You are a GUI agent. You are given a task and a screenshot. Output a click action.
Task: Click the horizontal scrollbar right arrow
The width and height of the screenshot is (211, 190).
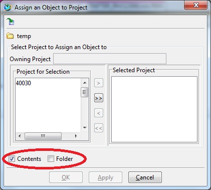tap(76, 136)
